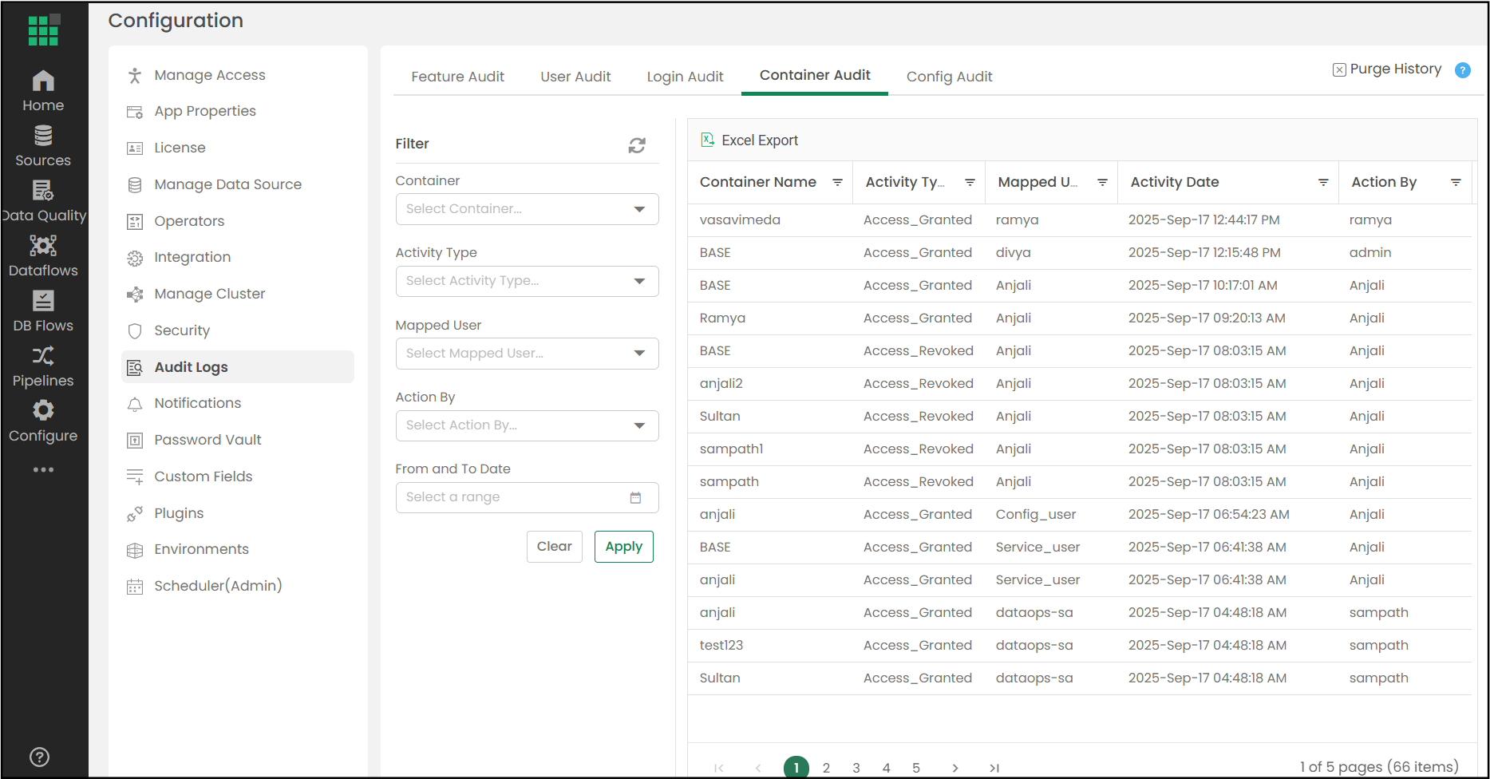Select the vasavimeda container row cell

point(740,219)
